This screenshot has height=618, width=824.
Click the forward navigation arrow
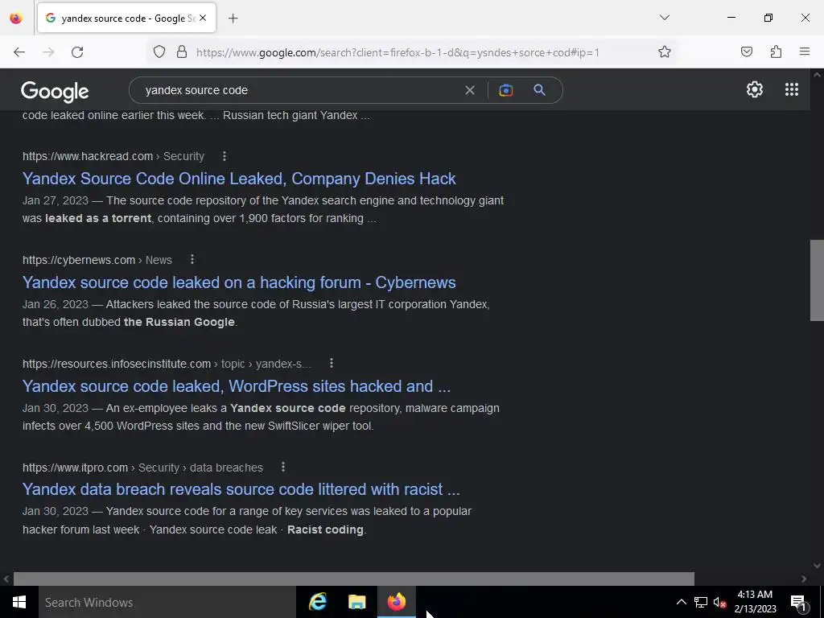click(x=48, y=52)
